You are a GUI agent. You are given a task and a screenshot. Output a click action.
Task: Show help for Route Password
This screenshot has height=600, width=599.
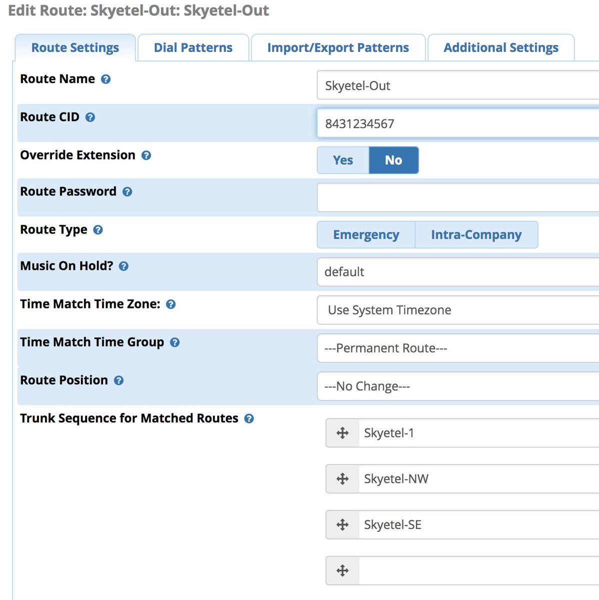pos(127,191)
